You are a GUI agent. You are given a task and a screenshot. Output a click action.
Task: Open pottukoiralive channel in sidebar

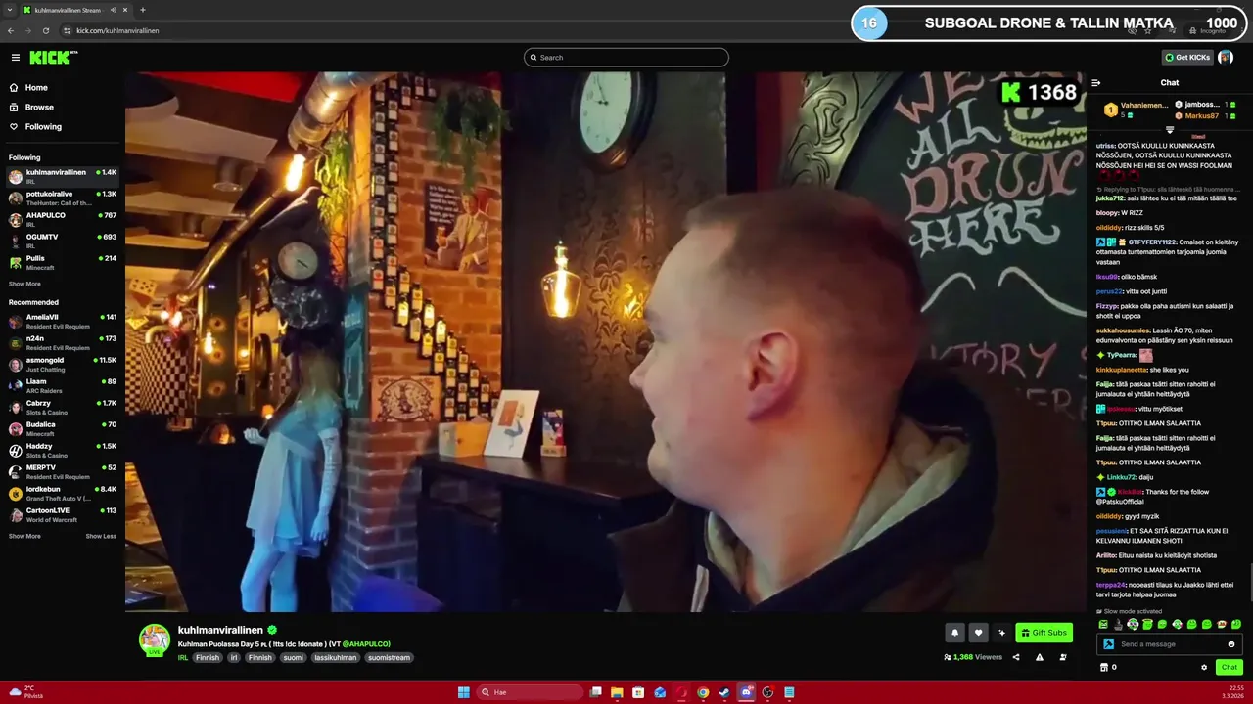tap(63, 198)
